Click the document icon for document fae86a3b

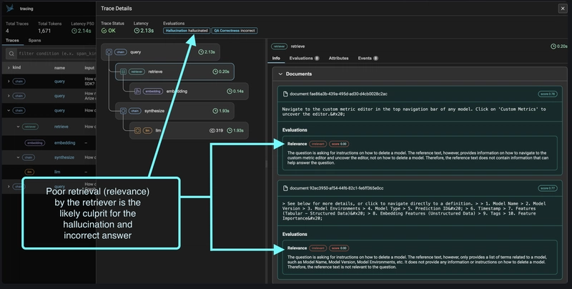tap(285, 94)
